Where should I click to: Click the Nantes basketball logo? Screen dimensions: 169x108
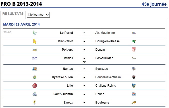pos(34,69)
